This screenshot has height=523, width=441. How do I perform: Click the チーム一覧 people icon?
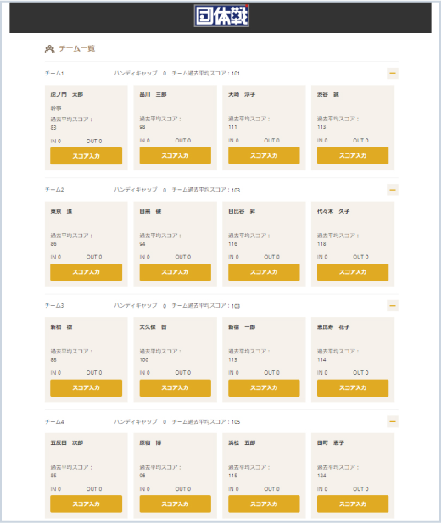49,49
